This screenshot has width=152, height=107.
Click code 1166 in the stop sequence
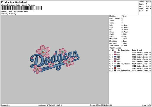click(134, 57)
